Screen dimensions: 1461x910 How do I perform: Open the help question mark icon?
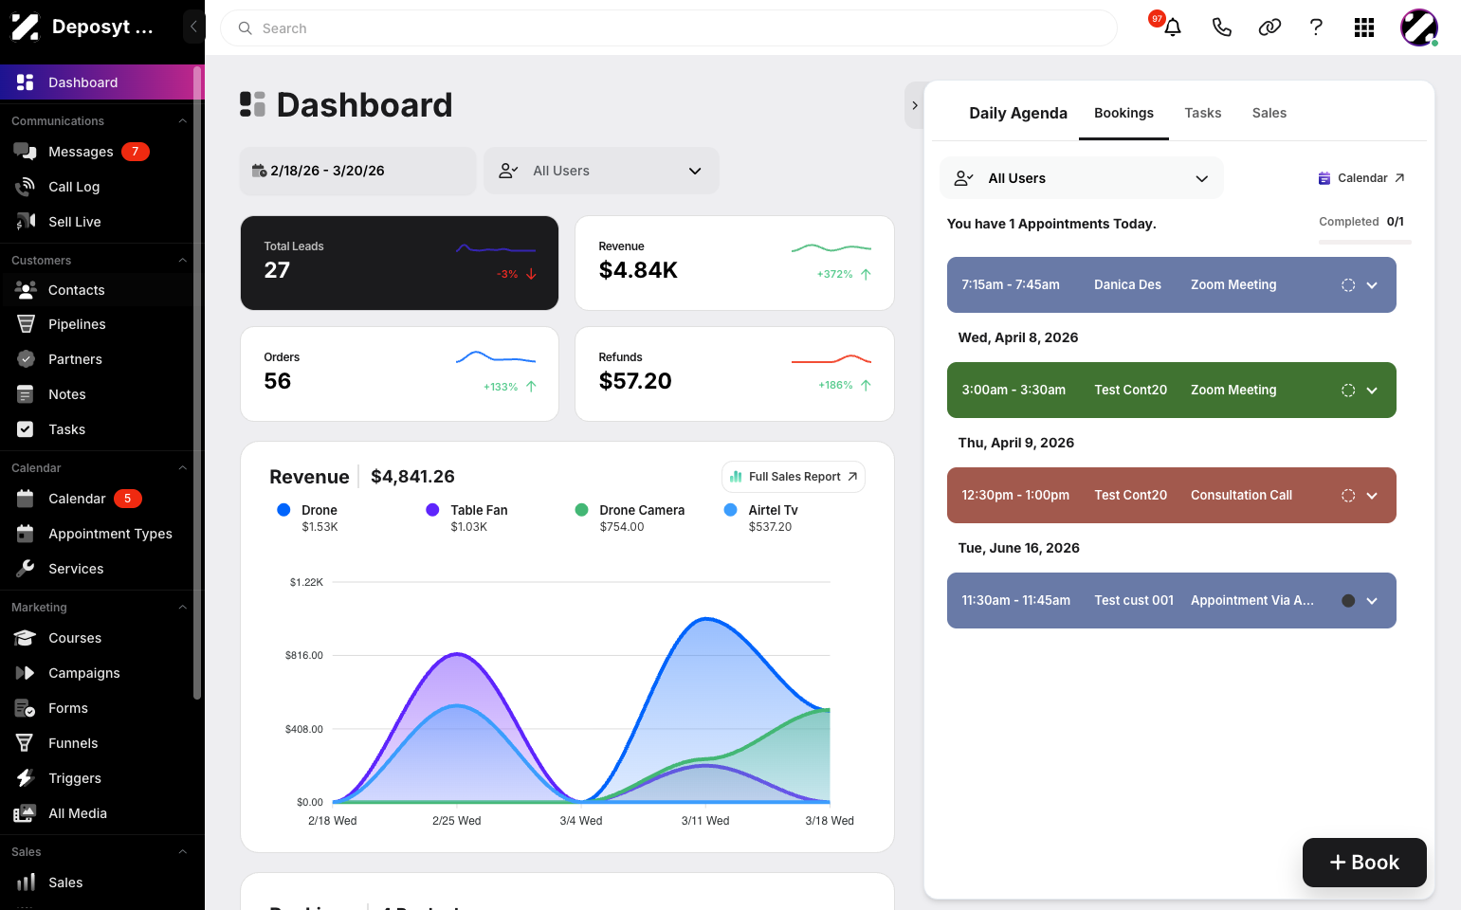coord(1316,27)
